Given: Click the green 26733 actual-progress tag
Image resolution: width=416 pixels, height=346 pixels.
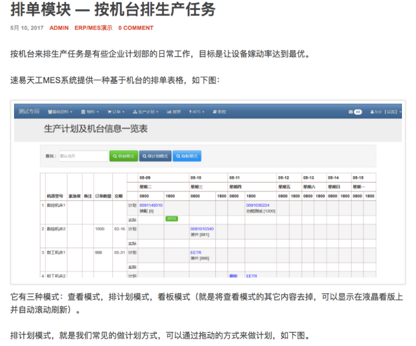Looking at the screenshot, I should pyautogui.click(x=171, y=219).
